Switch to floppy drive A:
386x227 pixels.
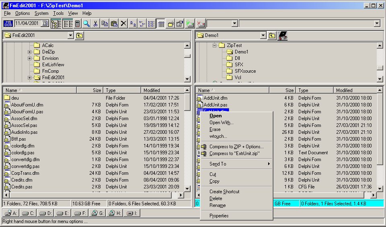10,213
